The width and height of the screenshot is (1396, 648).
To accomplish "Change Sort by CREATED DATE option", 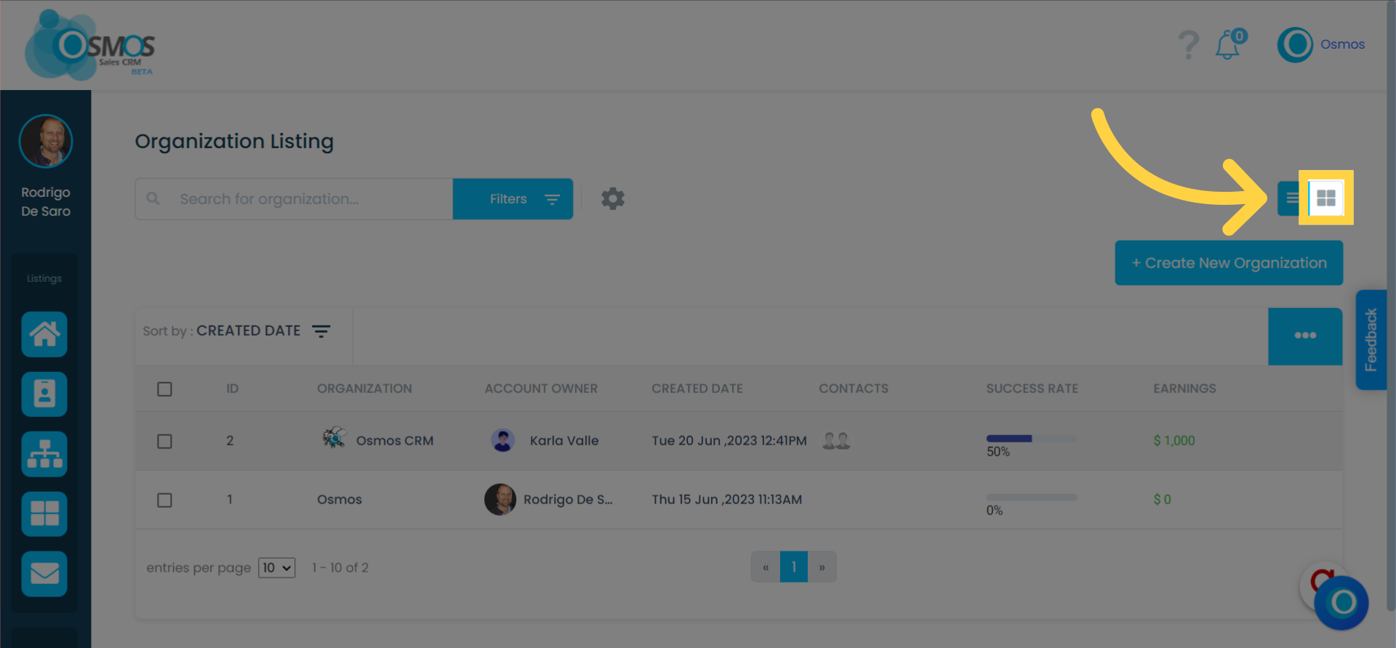I will [236, 331].
